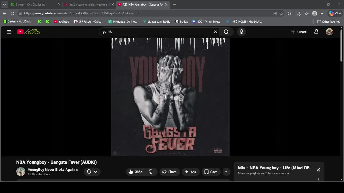344x193 pixels.
Task: Click the video title text
Action: (x=56, y=162)
